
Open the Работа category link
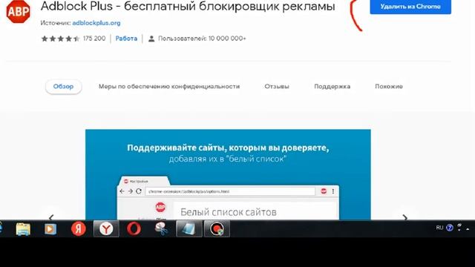(126, 39)
